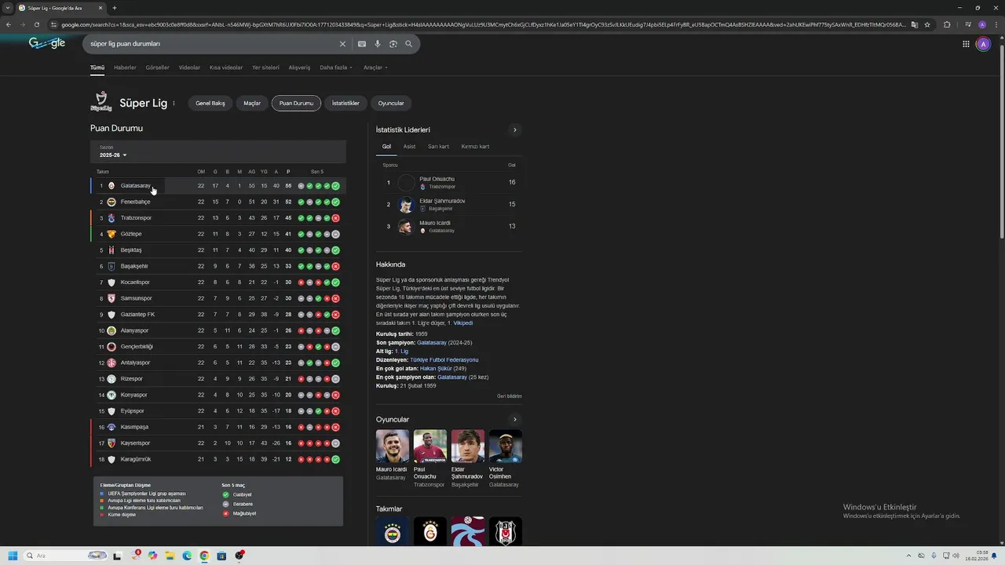
Task: Search by image with Google Lens
Action: pyautogui.click(x=393, y=44)
